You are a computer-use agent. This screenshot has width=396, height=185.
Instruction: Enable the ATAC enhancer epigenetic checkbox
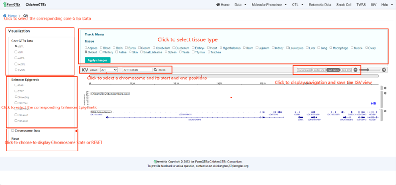pyautogui.click(x=16, y=85)
